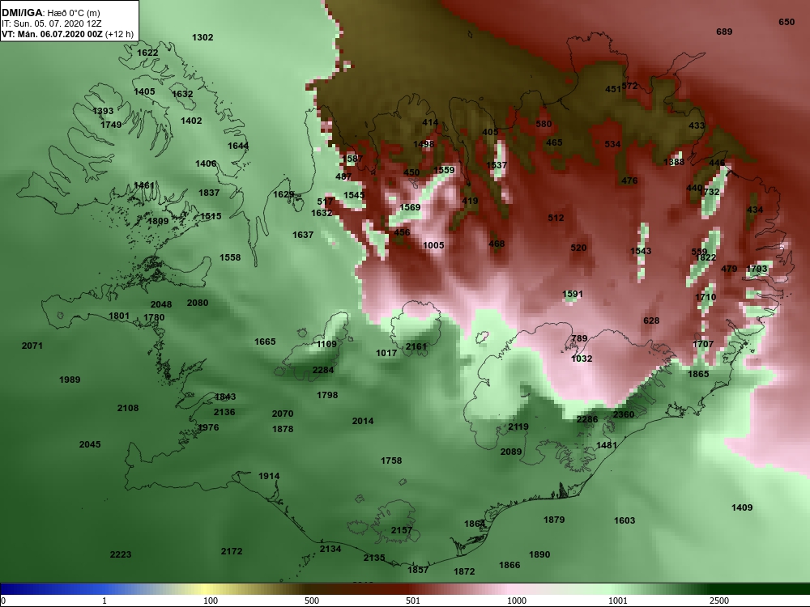Image resolution: width=810 pixels, height=607 pixels.
Task: Select the 1591 height value
Action: coord(573,295)
